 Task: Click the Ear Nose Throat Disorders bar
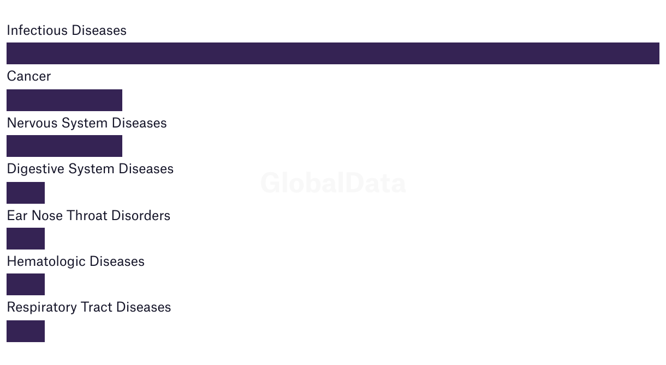tap(26, 239)
